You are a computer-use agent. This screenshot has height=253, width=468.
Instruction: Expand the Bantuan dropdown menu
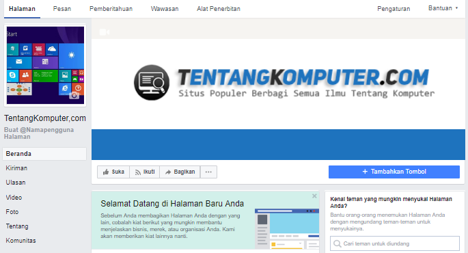443,8
